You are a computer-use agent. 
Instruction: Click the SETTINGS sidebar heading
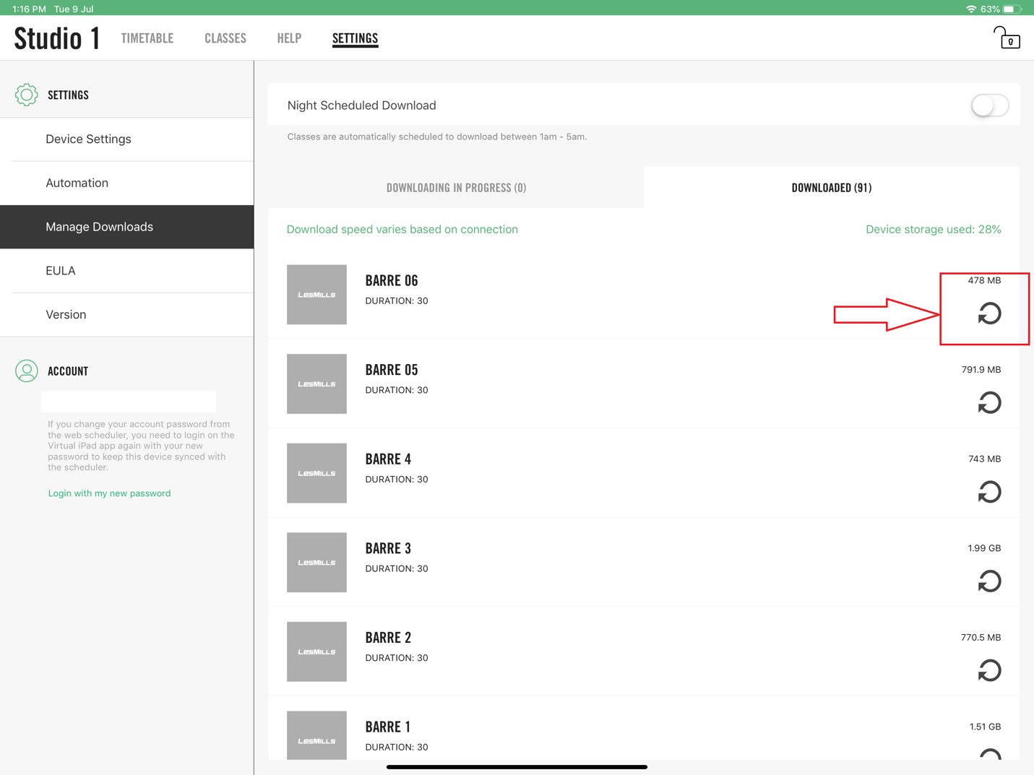(68, 95)
